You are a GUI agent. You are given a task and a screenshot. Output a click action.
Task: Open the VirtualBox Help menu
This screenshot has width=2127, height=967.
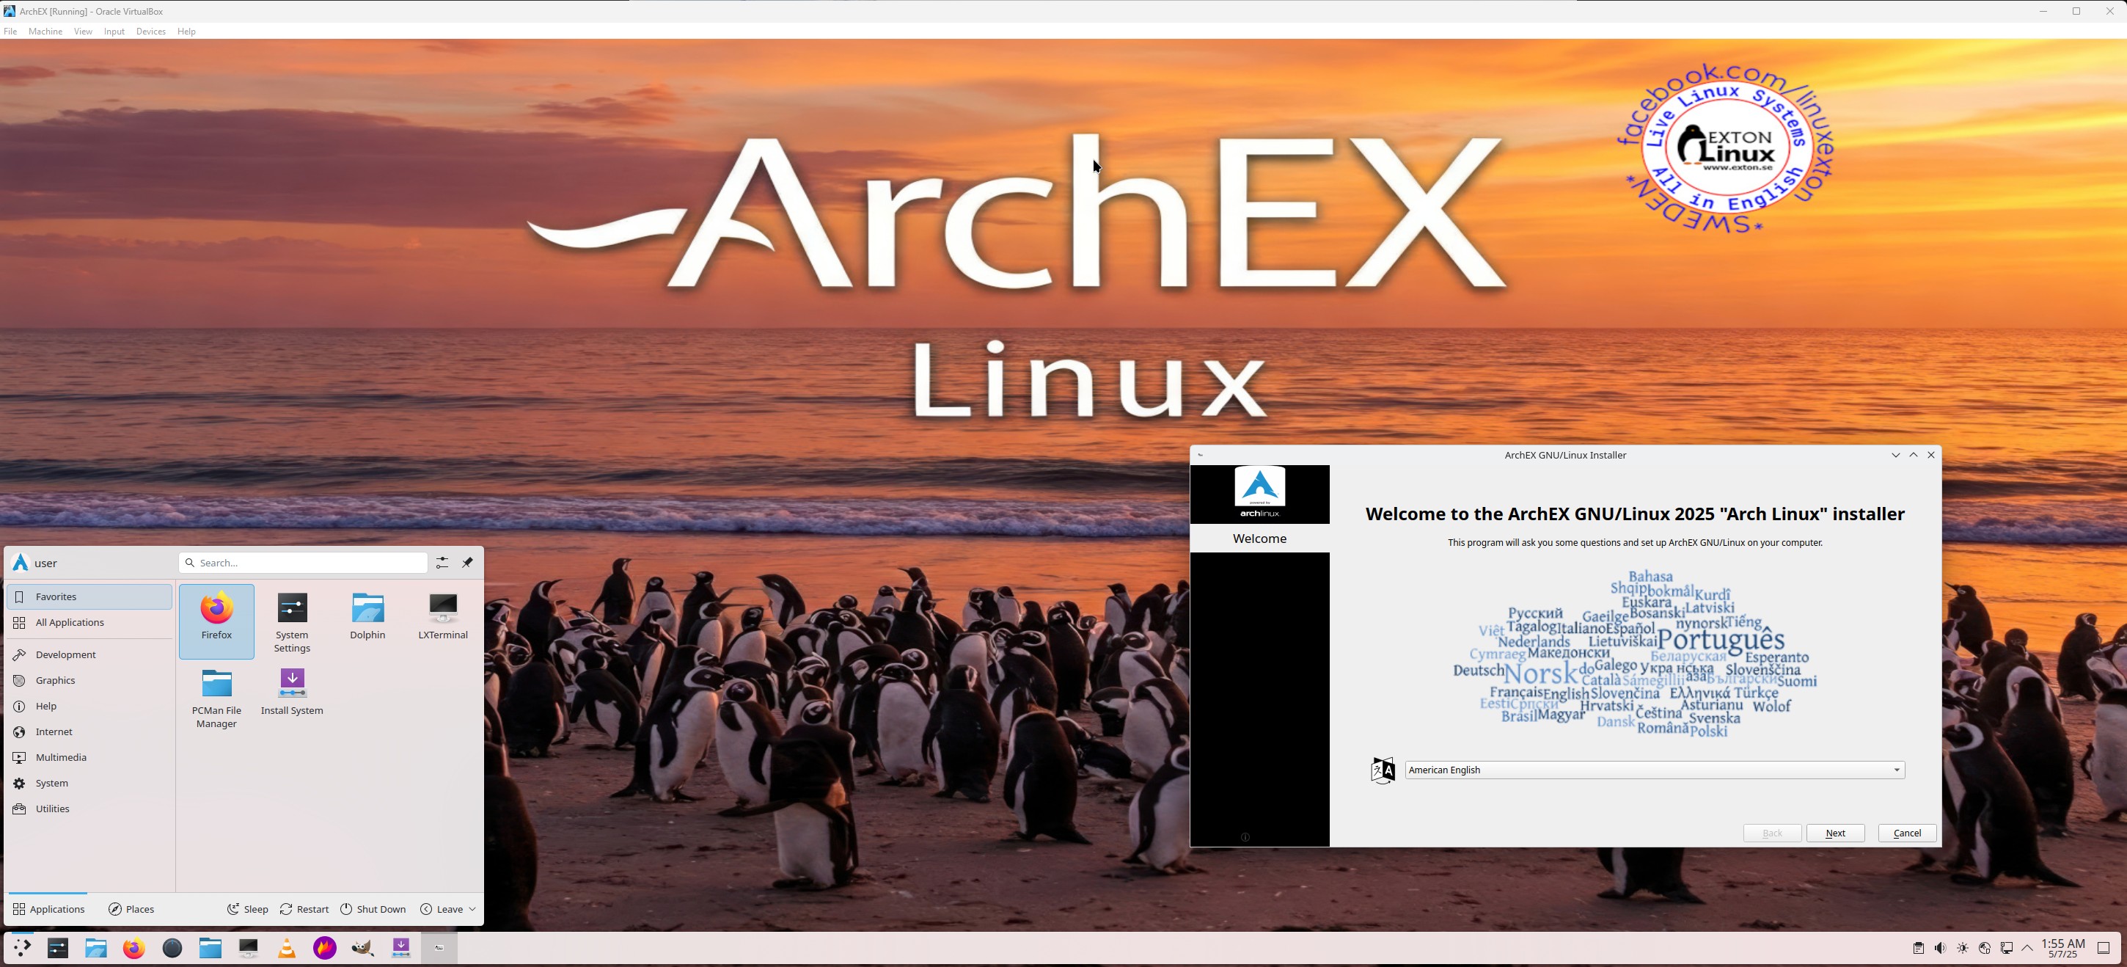[x=186, y=32]
